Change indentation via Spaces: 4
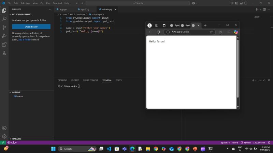The height and width of the screenshot is (153, 273). tap(225, 142)
